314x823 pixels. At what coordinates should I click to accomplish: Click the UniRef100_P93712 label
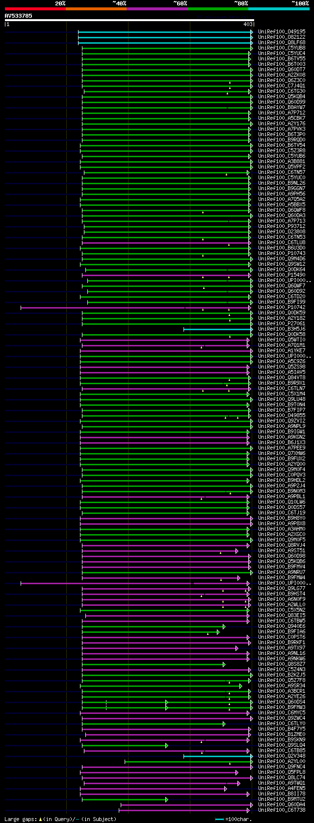[x=282, y=226]
